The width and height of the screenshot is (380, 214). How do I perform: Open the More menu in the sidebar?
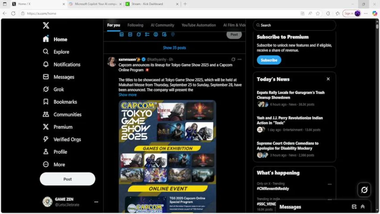point(54,164)
